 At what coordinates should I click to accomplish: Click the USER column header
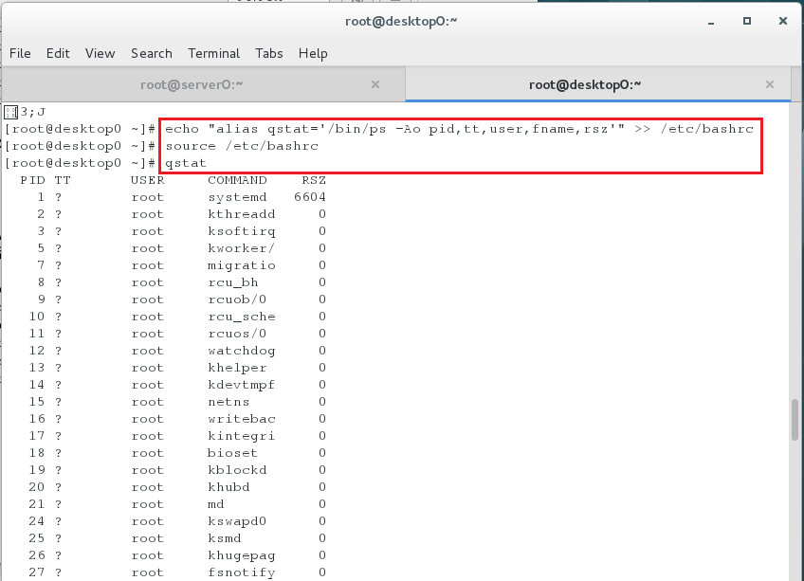[x=148, y=180]
